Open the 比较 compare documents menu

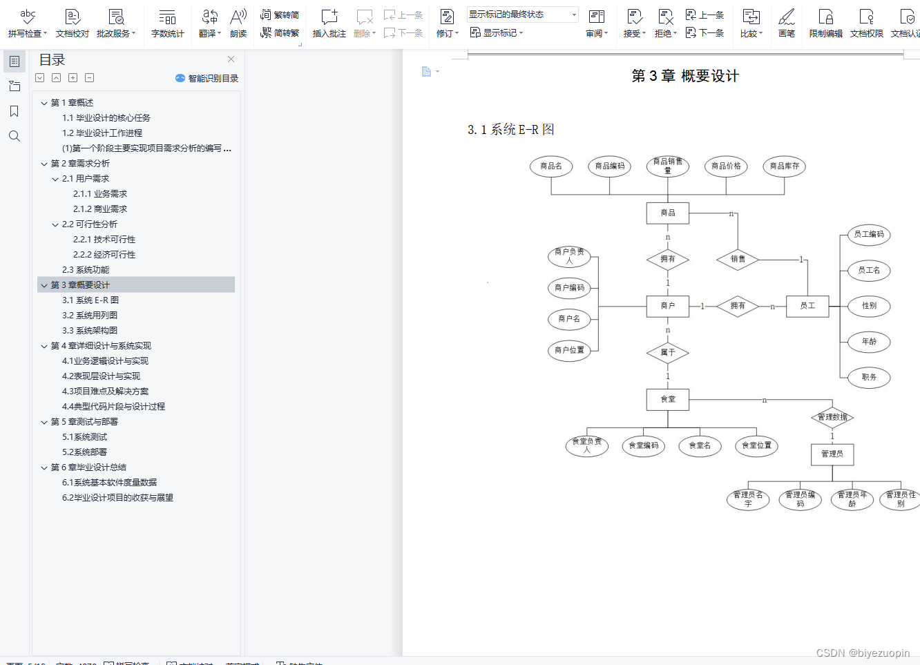click(751, 23)
